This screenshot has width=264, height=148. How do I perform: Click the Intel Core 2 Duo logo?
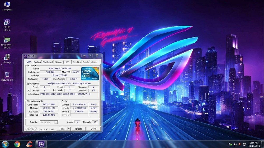[x=90, y=73]
